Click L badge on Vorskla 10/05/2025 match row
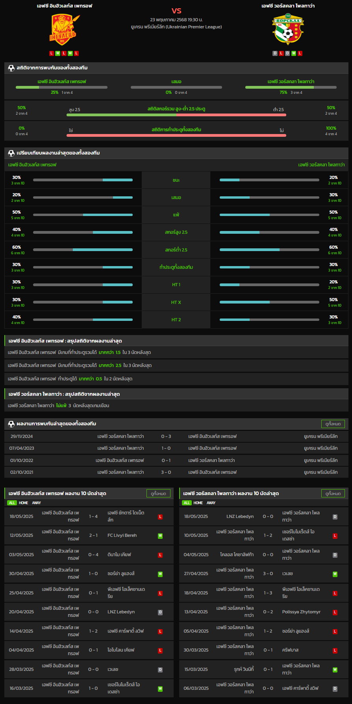Viewport: 352px width, 704px height. coord(335,536)
